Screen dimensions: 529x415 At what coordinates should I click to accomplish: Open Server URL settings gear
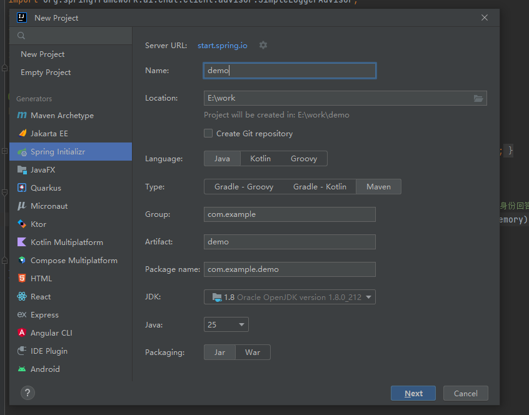coord(263,45)
